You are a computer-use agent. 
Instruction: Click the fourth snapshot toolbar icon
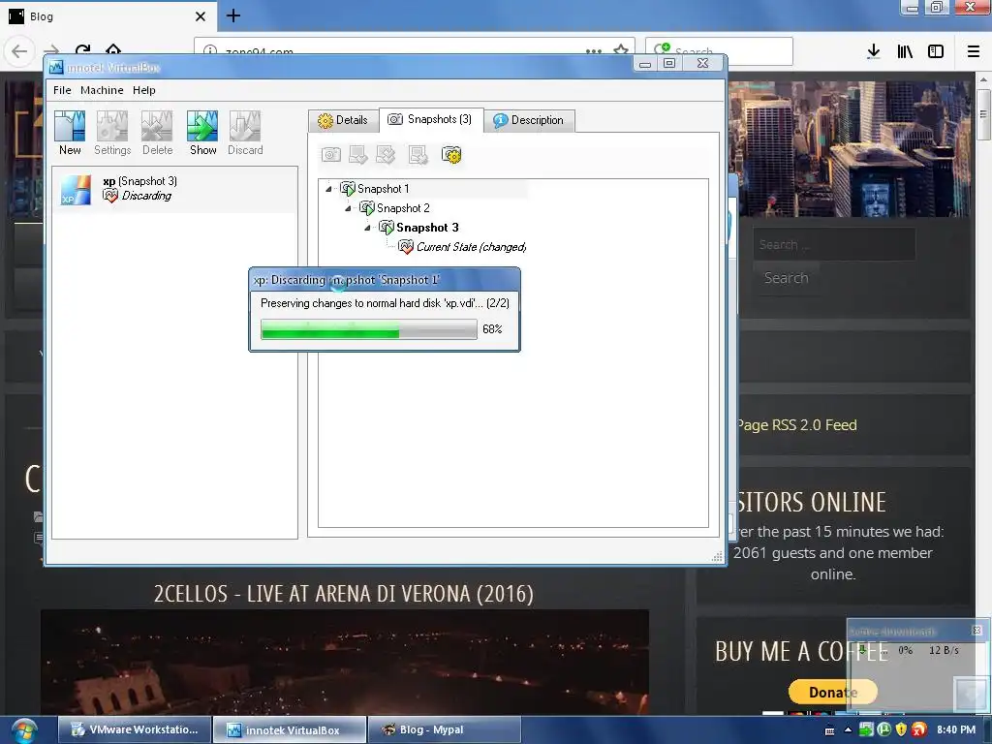tap(418, 154)
